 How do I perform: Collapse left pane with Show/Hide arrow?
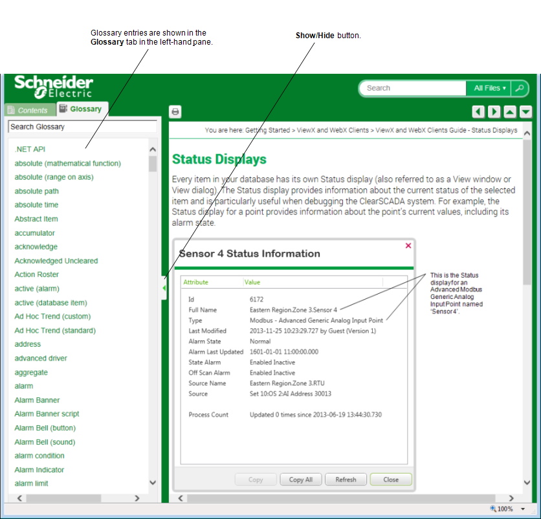click(x=164, y=288)
